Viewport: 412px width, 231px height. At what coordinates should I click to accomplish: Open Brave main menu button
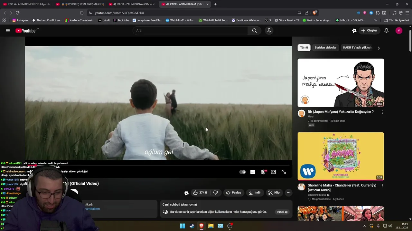click(x=407, y=13)
